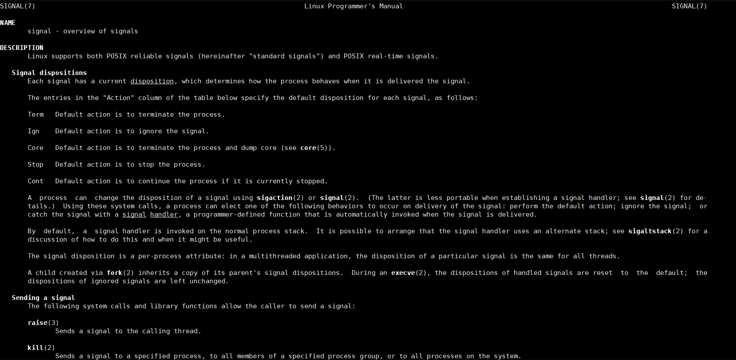Click the DESCRIPTION section heading

pos(22,48)
